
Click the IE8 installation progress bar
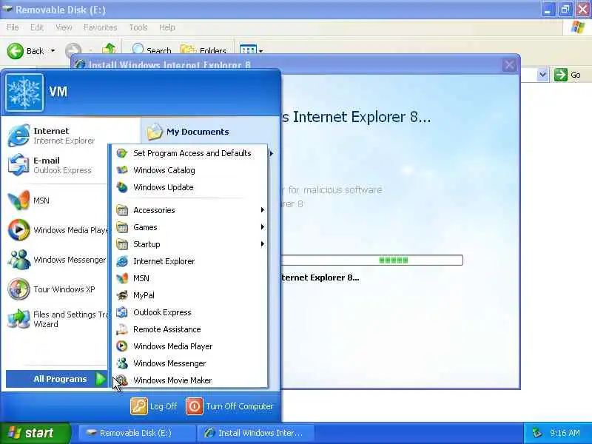click(372, 260)
